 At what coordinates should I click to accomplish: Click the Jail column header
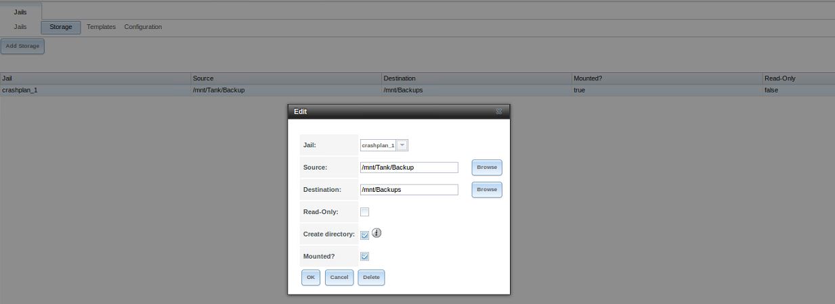95,78
